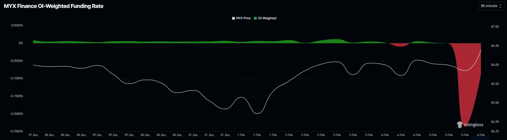Image resolution: width=507 pixels, height=140 pixels.
Task: Click the $6.00 price axis label
Action: pyautogui.click(x=495, y=65)
